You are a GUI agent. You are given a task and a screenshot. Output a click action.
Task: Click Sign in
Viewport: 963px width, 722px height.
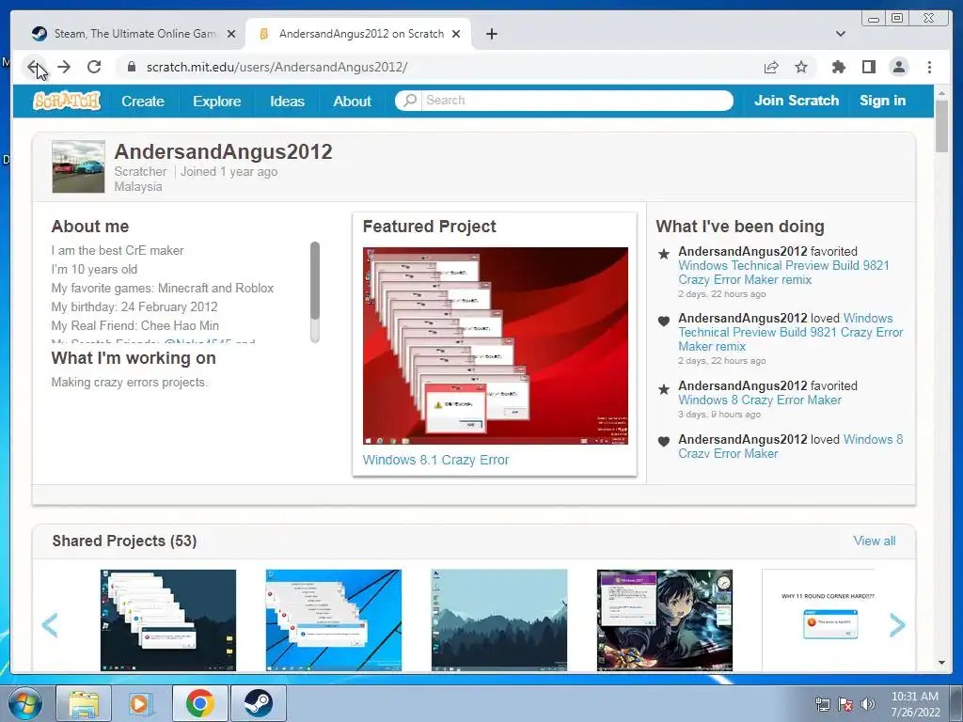pos(882,101)
